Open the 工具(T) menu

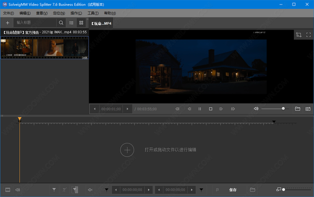(93, 13)
